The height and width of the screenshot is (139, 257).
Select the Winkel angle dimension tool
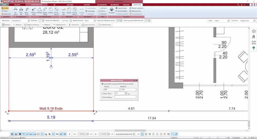coord(40,11)
